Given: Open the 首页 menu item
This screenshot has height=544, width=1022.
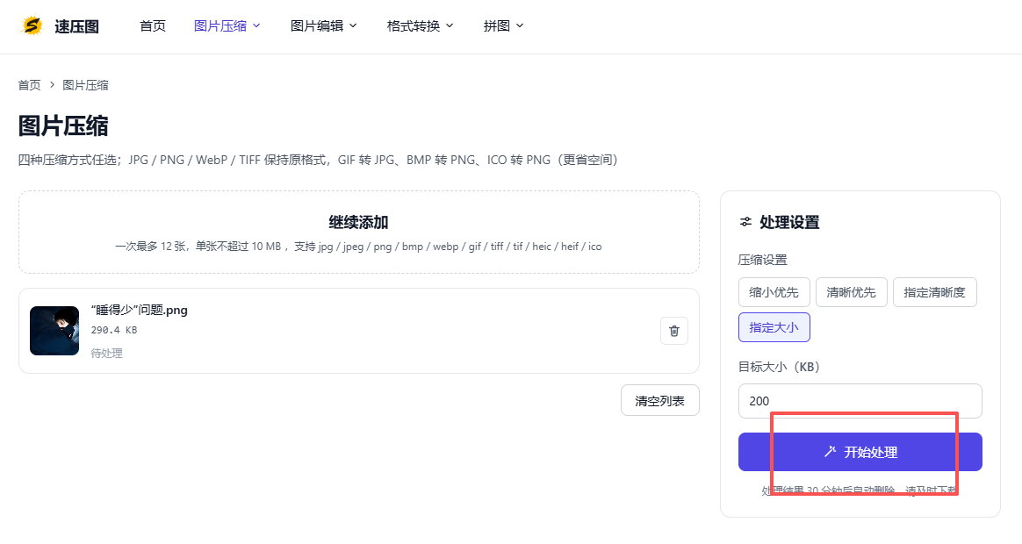Looking at the screenshot, I should click(x=153, y=26).
